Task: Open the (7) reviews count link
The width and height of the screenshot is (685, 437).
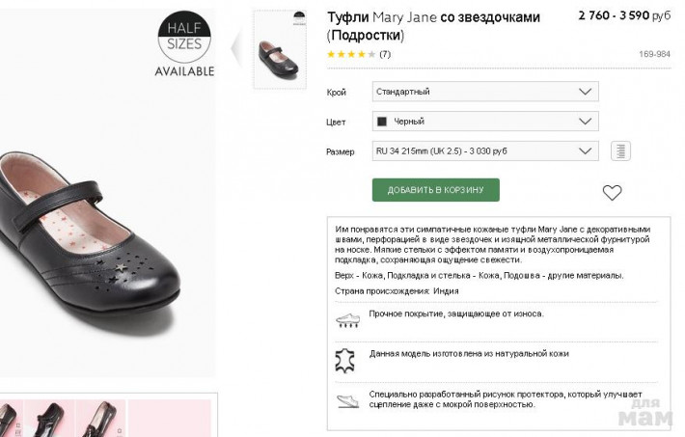Action: coord(385,54)
